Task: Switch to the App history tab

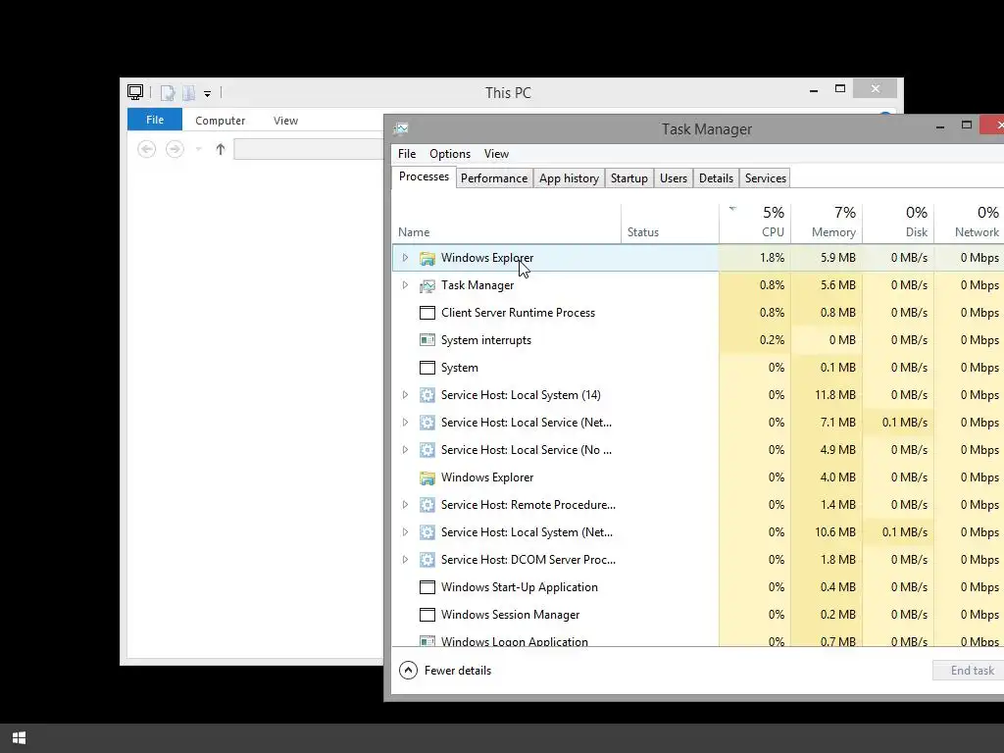Action: point(569,178)
